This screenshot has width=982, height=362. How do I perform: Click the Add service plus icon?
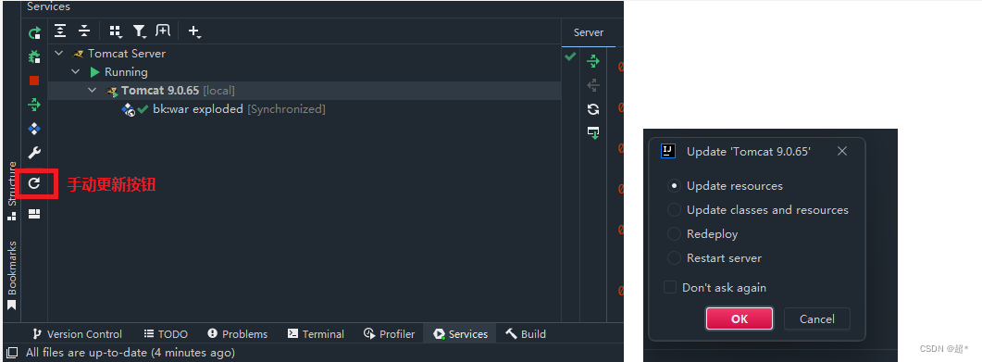[194, 31]
